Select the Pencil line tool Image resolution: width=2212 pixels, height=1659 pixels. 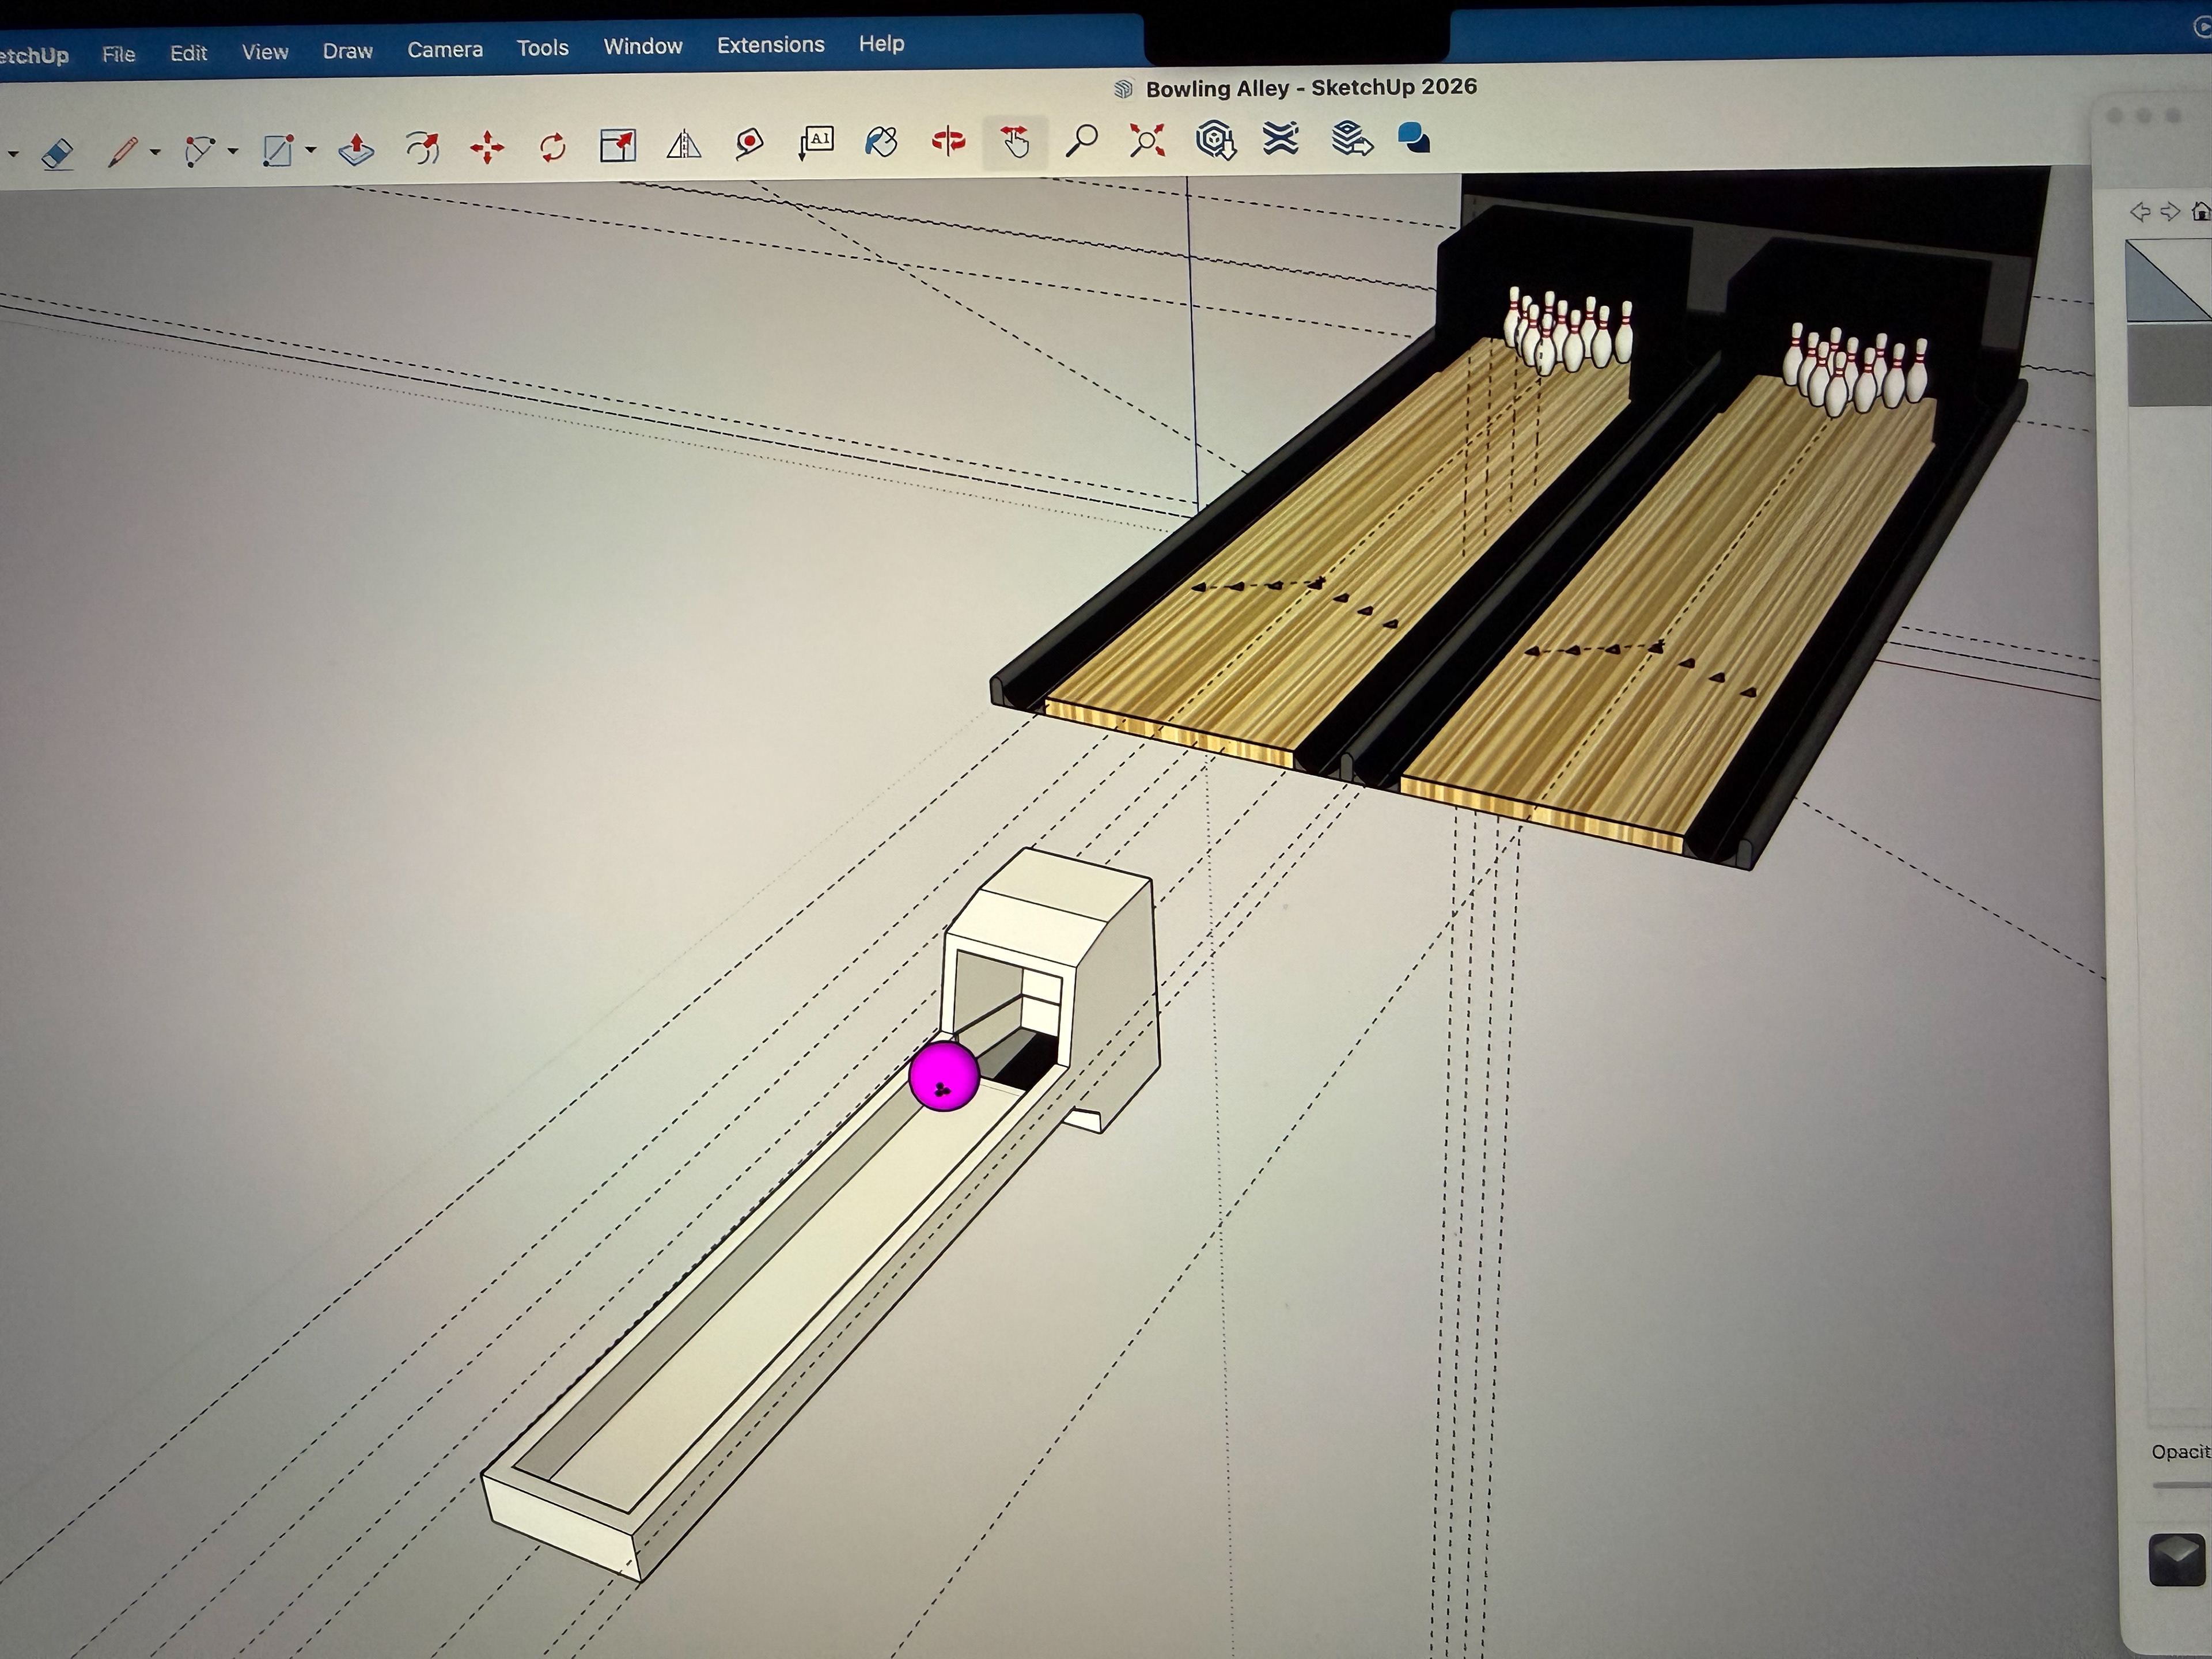tap(123, 152)
